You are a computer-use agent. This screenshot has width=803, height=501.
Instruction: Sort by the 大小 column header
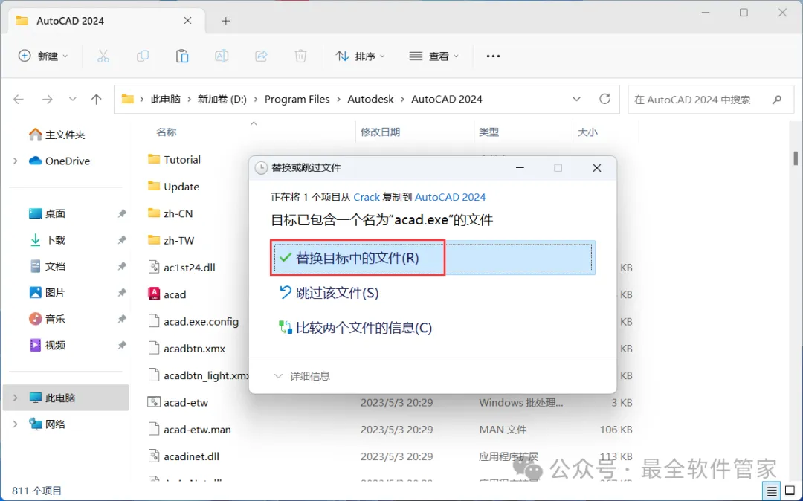(587, 132)
